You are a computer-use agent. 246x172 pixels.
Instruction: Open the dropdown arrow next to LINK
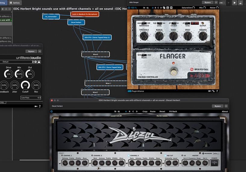tap(229, 3)
